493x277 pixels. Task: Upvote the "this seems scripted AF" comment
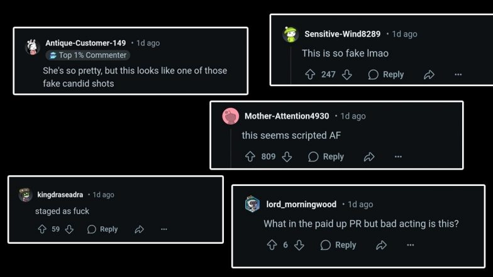(x=250, y=157)
